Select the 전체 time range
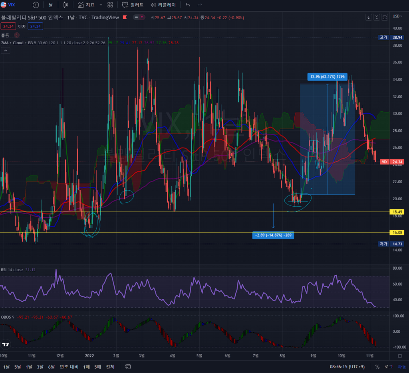Image resolution: width=409 pixels, height=373 pixels. [110, 367]
